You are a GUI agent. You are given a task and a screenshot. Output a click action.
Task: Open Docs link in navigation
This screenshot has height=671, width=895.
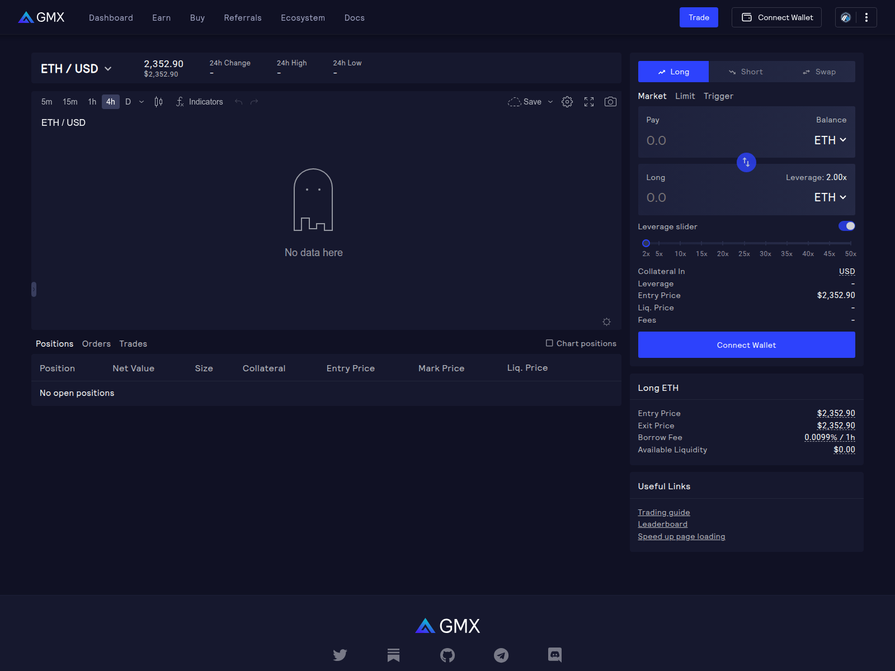pyautogui.click(x=355, y=18)
